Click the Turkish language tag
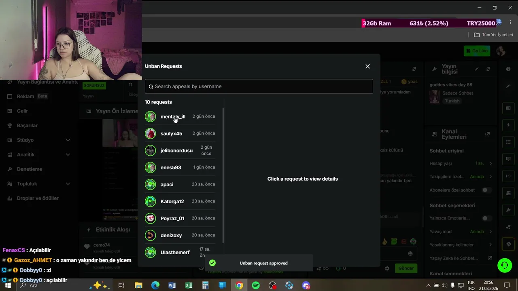Screen dimensions: 518x291 452,101
